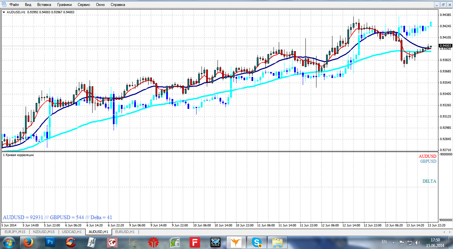The height and width of the screenshot is (249, 453).
Task: Open the volume speaker tray icon
Action: pyautogui.click(x=418, y=242)
